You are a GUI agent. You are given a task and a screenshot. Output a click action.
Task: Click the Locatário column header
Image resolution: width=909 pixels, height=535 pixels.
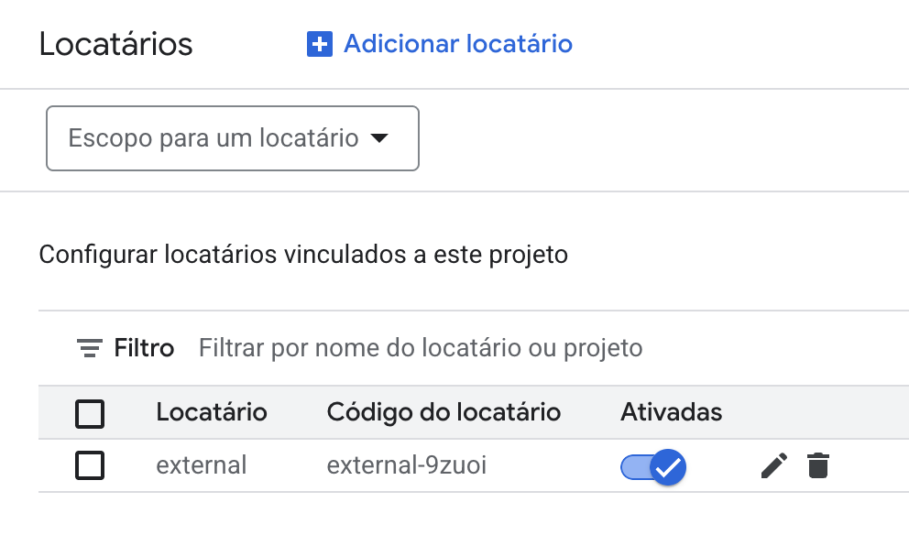point(212,412)
